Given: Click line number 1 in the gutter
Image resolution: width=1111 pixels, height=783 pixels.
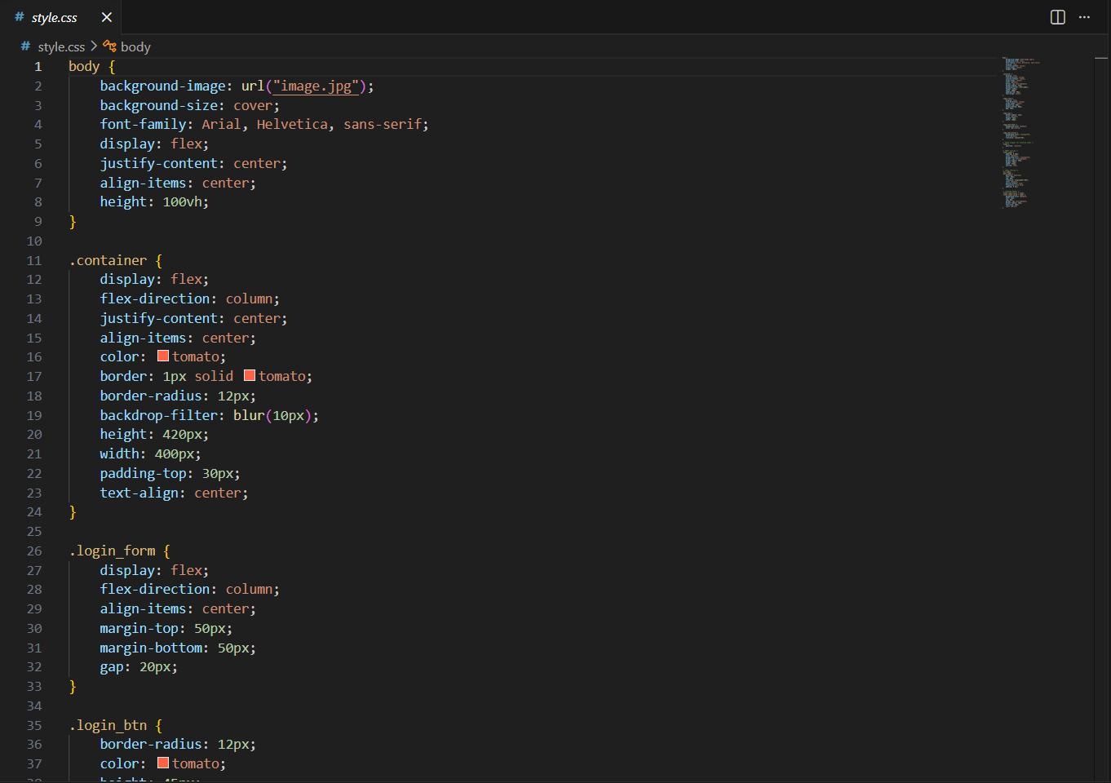Looking at the screenshot, I should [x=38, y=67].
